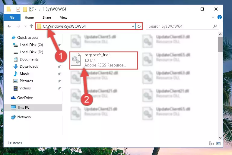Open the Share ribbon tab
Image resolution: width=232 pixels, height=155 pixels.
tap(46, 17)
